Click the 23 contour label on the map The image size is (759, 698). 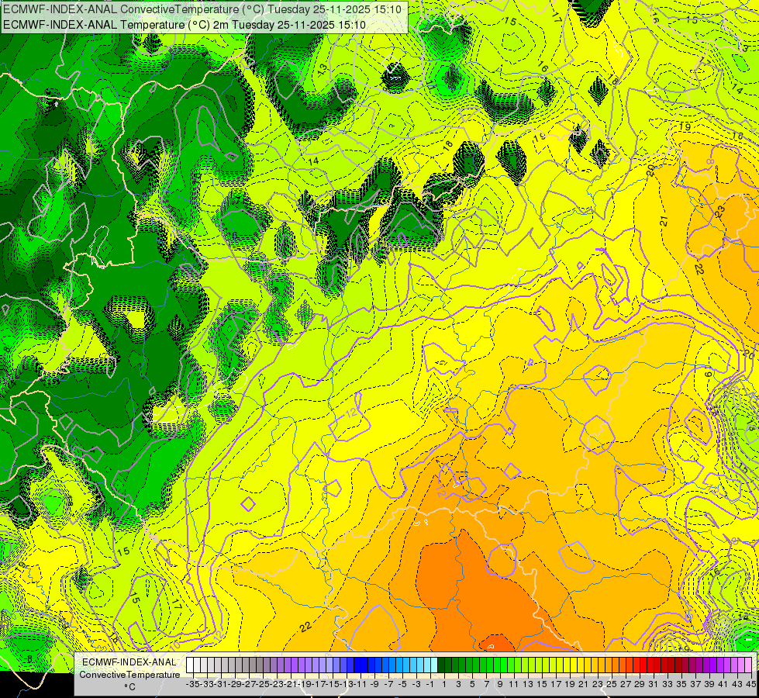point(719,212)
